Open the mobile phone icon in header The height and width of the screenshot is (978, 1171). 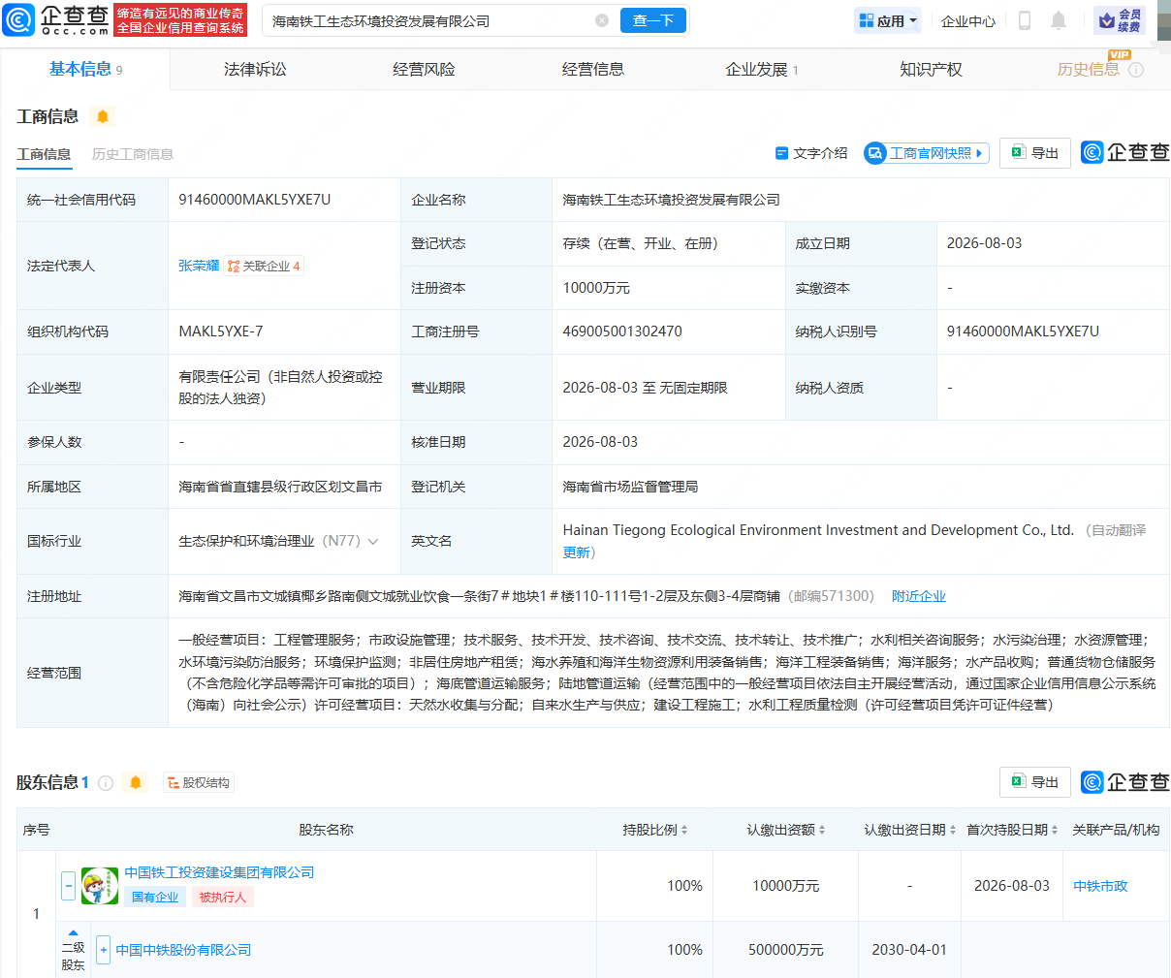(1024, 20)
